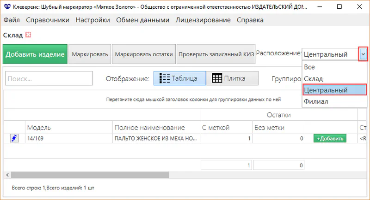Click the Клеверенс app icon in title bar
This screenshot has width=370, height=200.
pyautogui.click(x=7, y=7)
